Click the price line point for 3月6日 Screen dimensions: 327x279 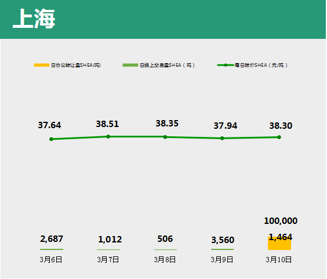tap(51, 139)
